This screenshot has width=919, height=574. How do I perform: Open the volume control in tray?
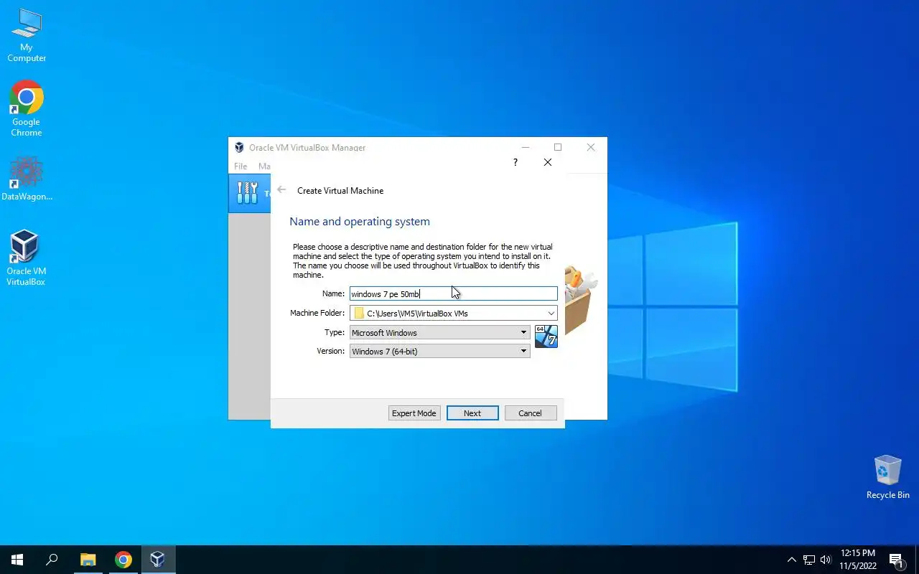click(x=826, y=560)
